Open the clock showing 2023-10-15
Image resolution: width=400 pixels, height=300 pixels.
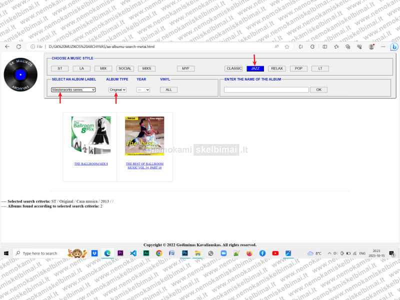tap(376, 253)
